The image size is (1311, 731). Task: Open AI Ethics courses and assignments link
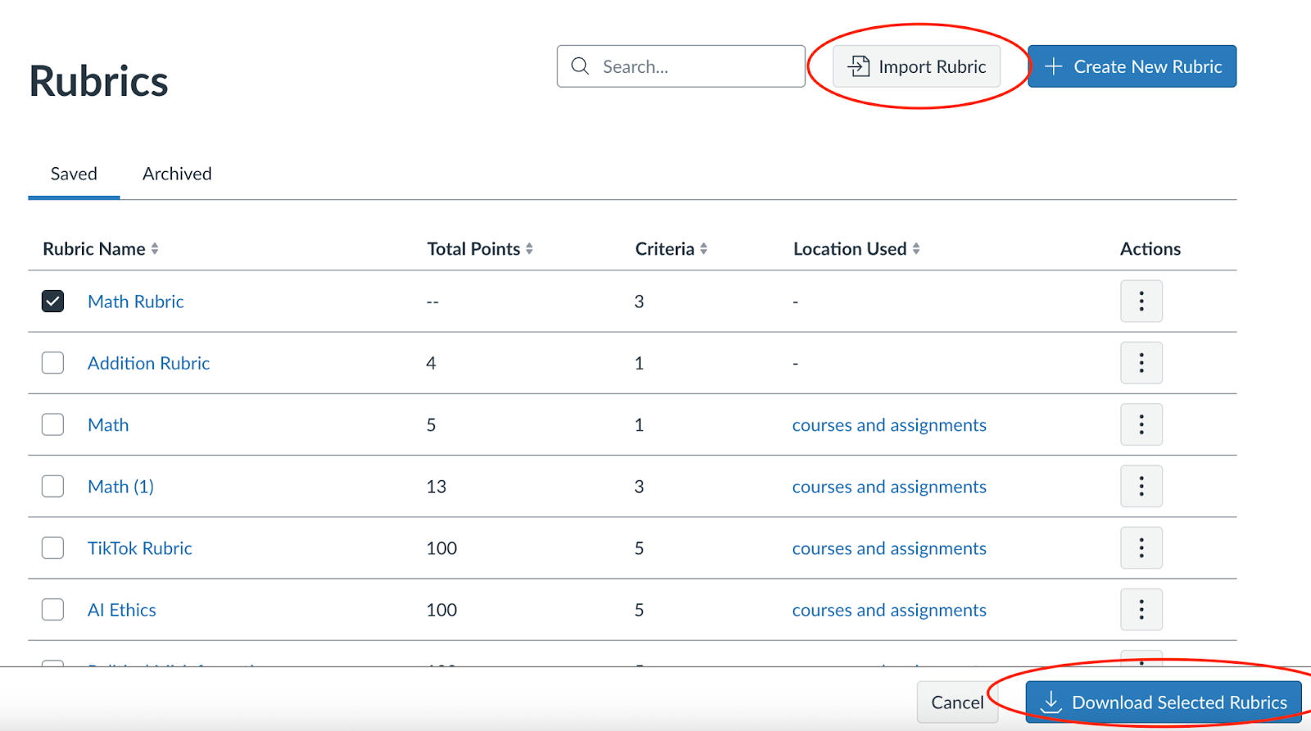tap(889, 610)
